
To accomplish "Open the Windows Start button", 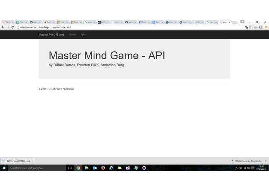I will click(x=4, y=168).
